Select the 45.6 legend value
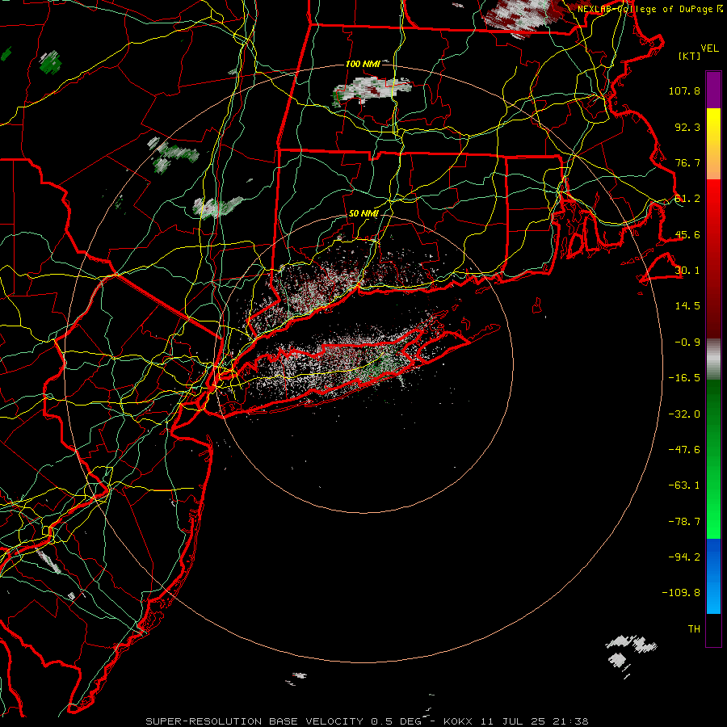727x727 pixels. tap(687, 234)
